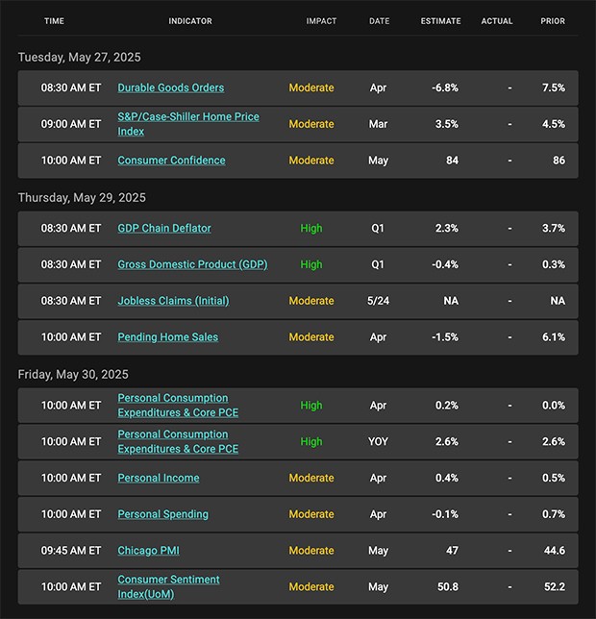Screen dimensions: 596x619
Task: Click the Consumer Confidence indicator link
Action: (171, 161)
